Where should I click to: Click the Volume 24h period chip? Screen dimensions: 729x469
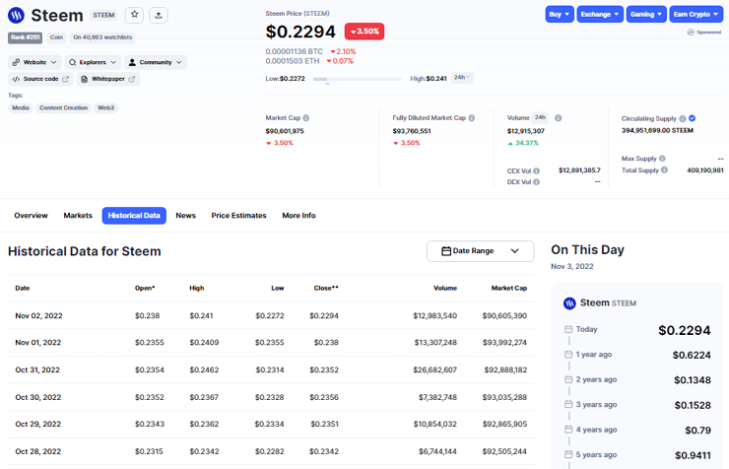pyautogui.click(x=540, y=117)
